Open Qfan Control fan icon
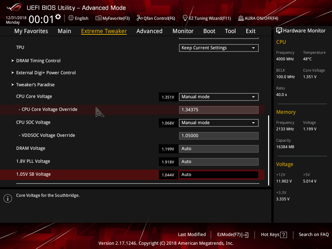This screenshot has width=332, height=249. pos(139,18)
